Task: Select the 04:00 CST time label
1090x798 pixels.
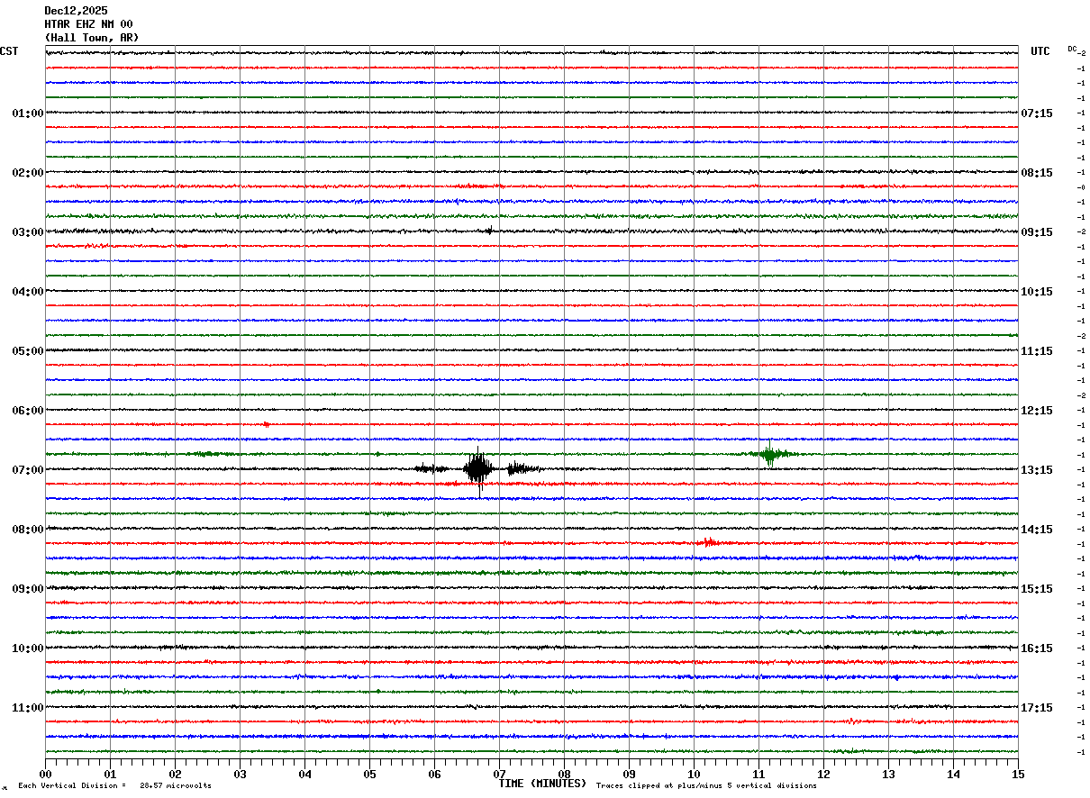Action: (x=28, y=292)
